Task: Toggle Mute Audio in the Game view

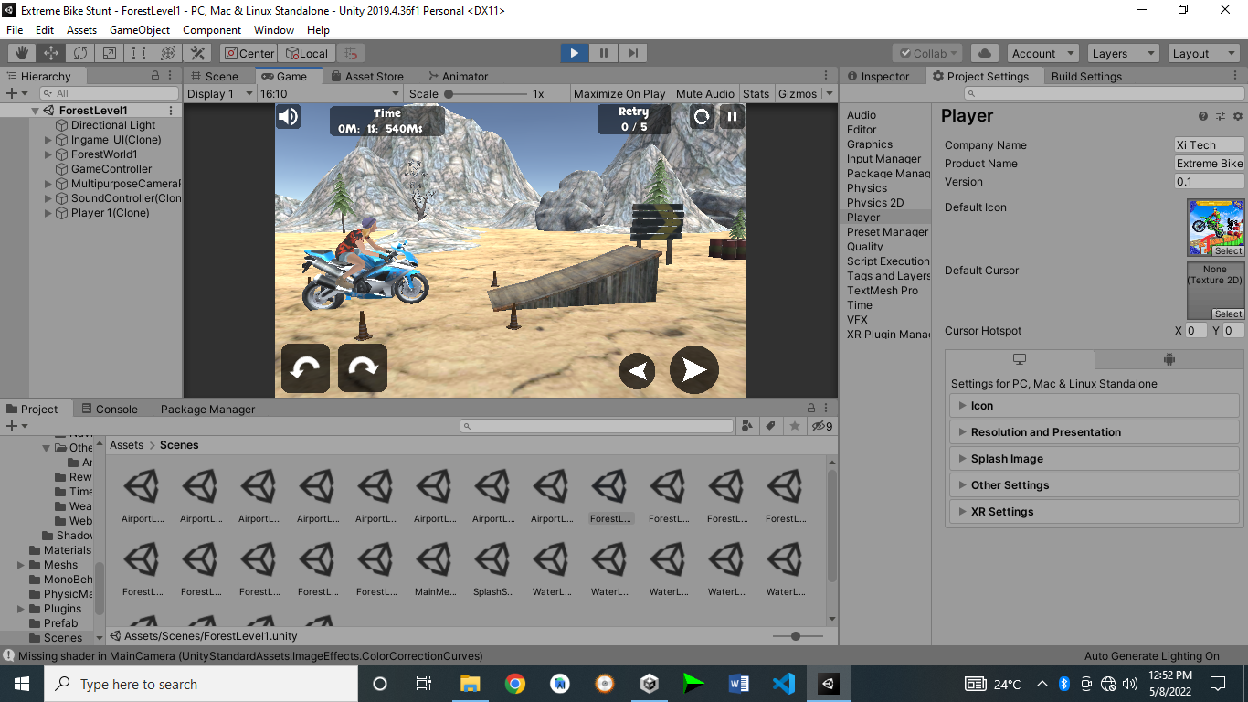Action: pyautogui.click(x=704, y=92)
